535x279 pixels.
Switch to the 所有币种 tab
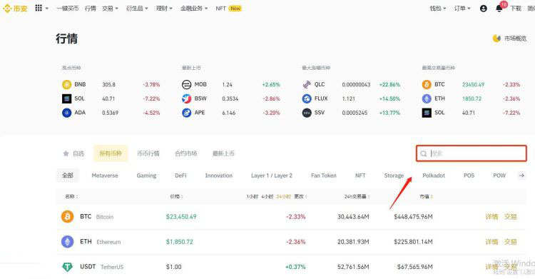[111, 153]
